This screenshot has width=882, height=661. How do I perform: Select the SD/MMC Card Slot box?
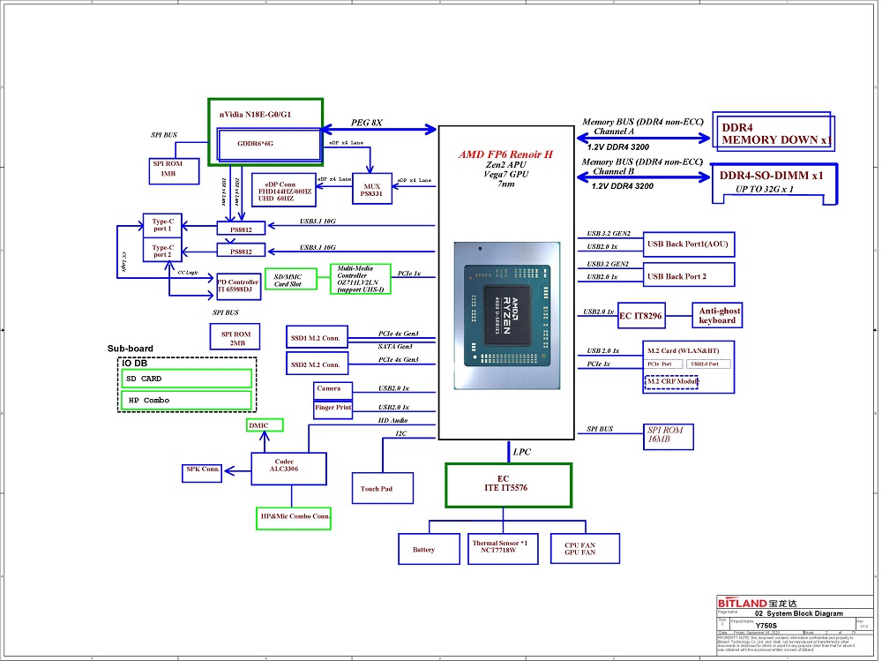pos(291,280)
